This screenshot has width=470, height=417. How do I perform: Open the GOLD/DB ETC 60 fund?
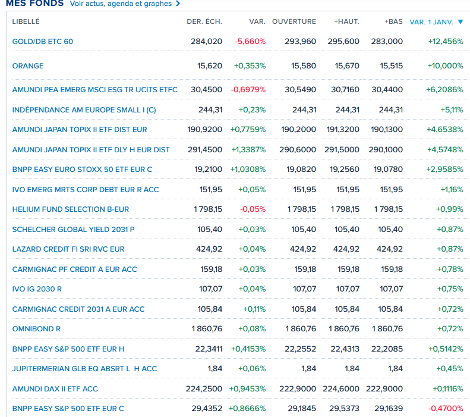click(x=43, y=42)
